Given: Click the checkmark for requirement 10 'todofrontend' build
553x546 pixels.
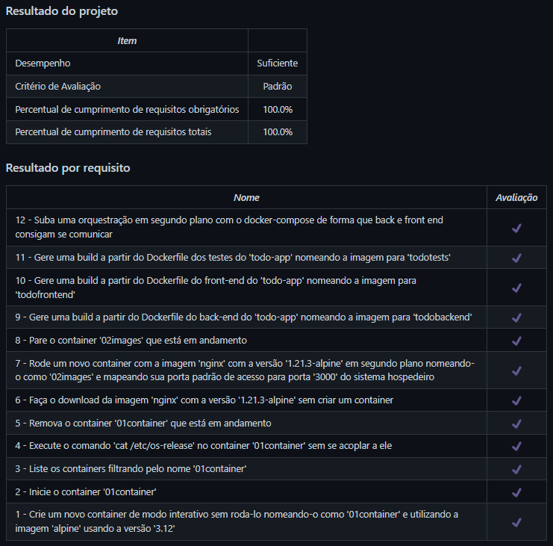Looking at the screenshot, I should (x=516, y=288).
